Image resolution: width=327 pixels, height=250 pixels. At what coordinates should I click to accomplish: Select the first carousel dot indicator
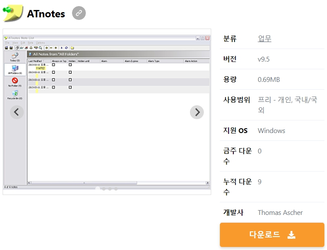coord(98,189)
